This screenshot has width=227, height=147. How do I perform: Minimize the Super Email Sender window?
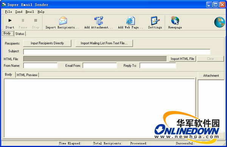point(209,5)
